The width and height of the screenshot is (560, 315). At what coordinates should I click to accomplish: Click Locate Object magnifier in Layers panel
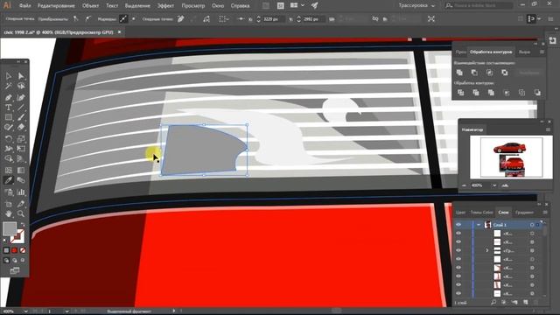coord(493,302)
